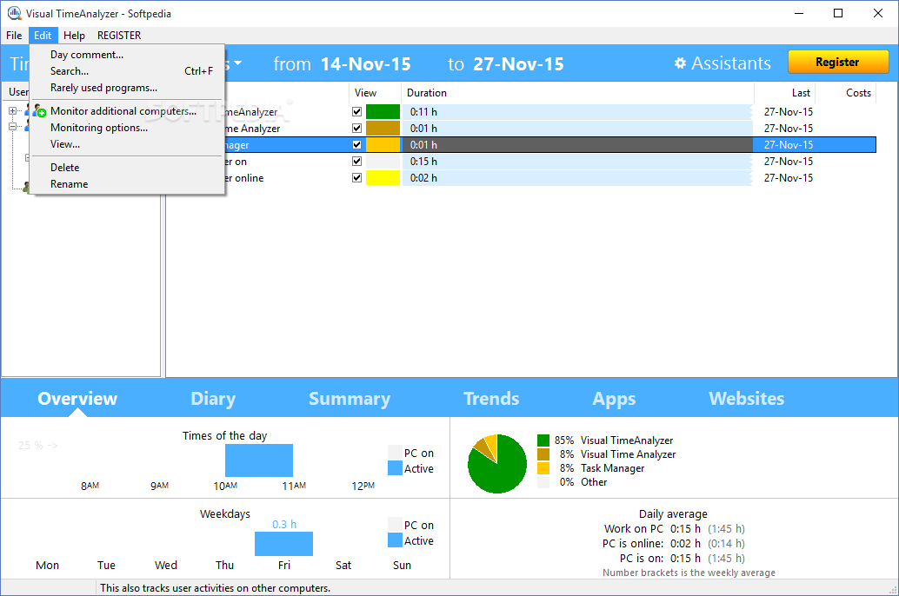Sort by the Last column header
Screen dimensions: 899x596
coord(785,93)
